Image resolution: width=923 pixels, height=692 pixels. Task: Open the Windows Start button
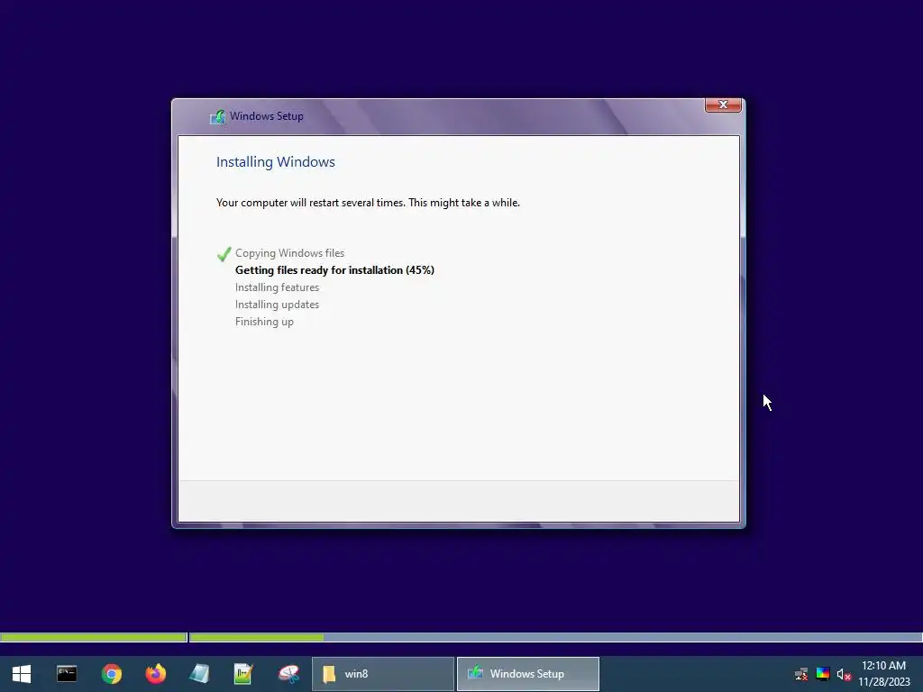[x=22, y=674]
